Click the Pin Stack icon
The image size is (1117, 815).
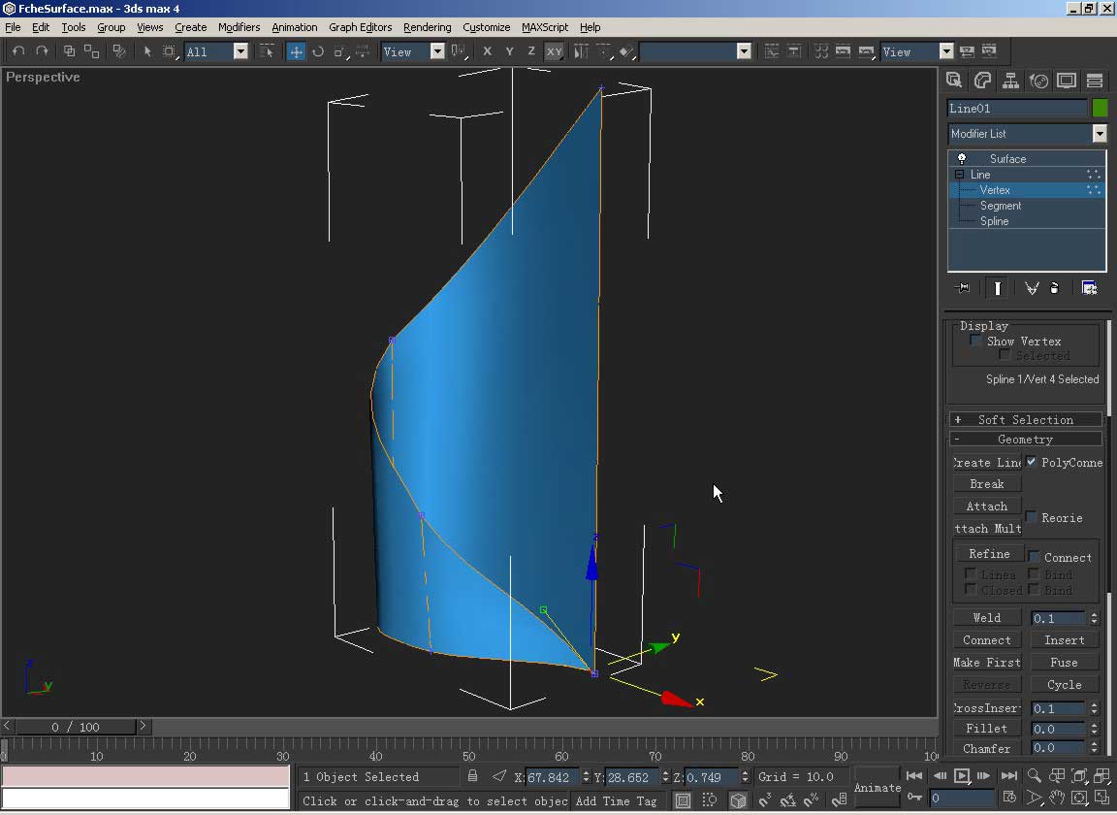point(962,288)
